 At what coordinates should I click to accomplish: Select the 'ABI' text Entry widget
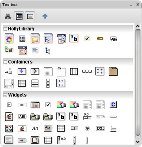coord(22,116)
